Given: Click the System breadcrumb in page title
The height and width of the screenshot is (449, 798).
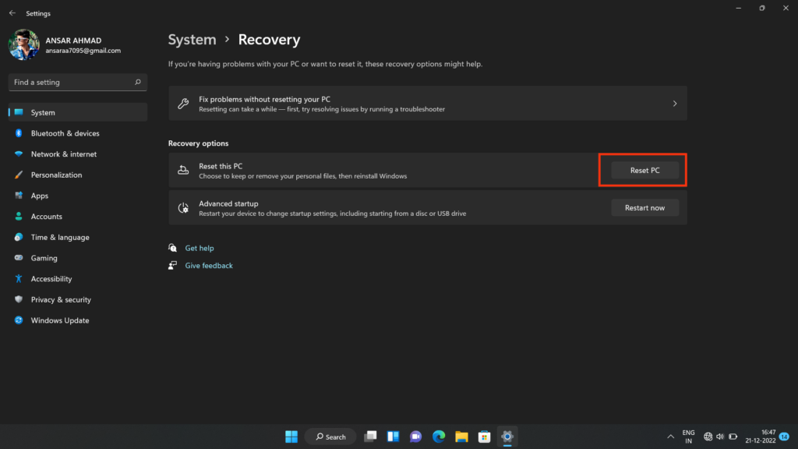Looking at the screenshot, I should pos(192,40).
